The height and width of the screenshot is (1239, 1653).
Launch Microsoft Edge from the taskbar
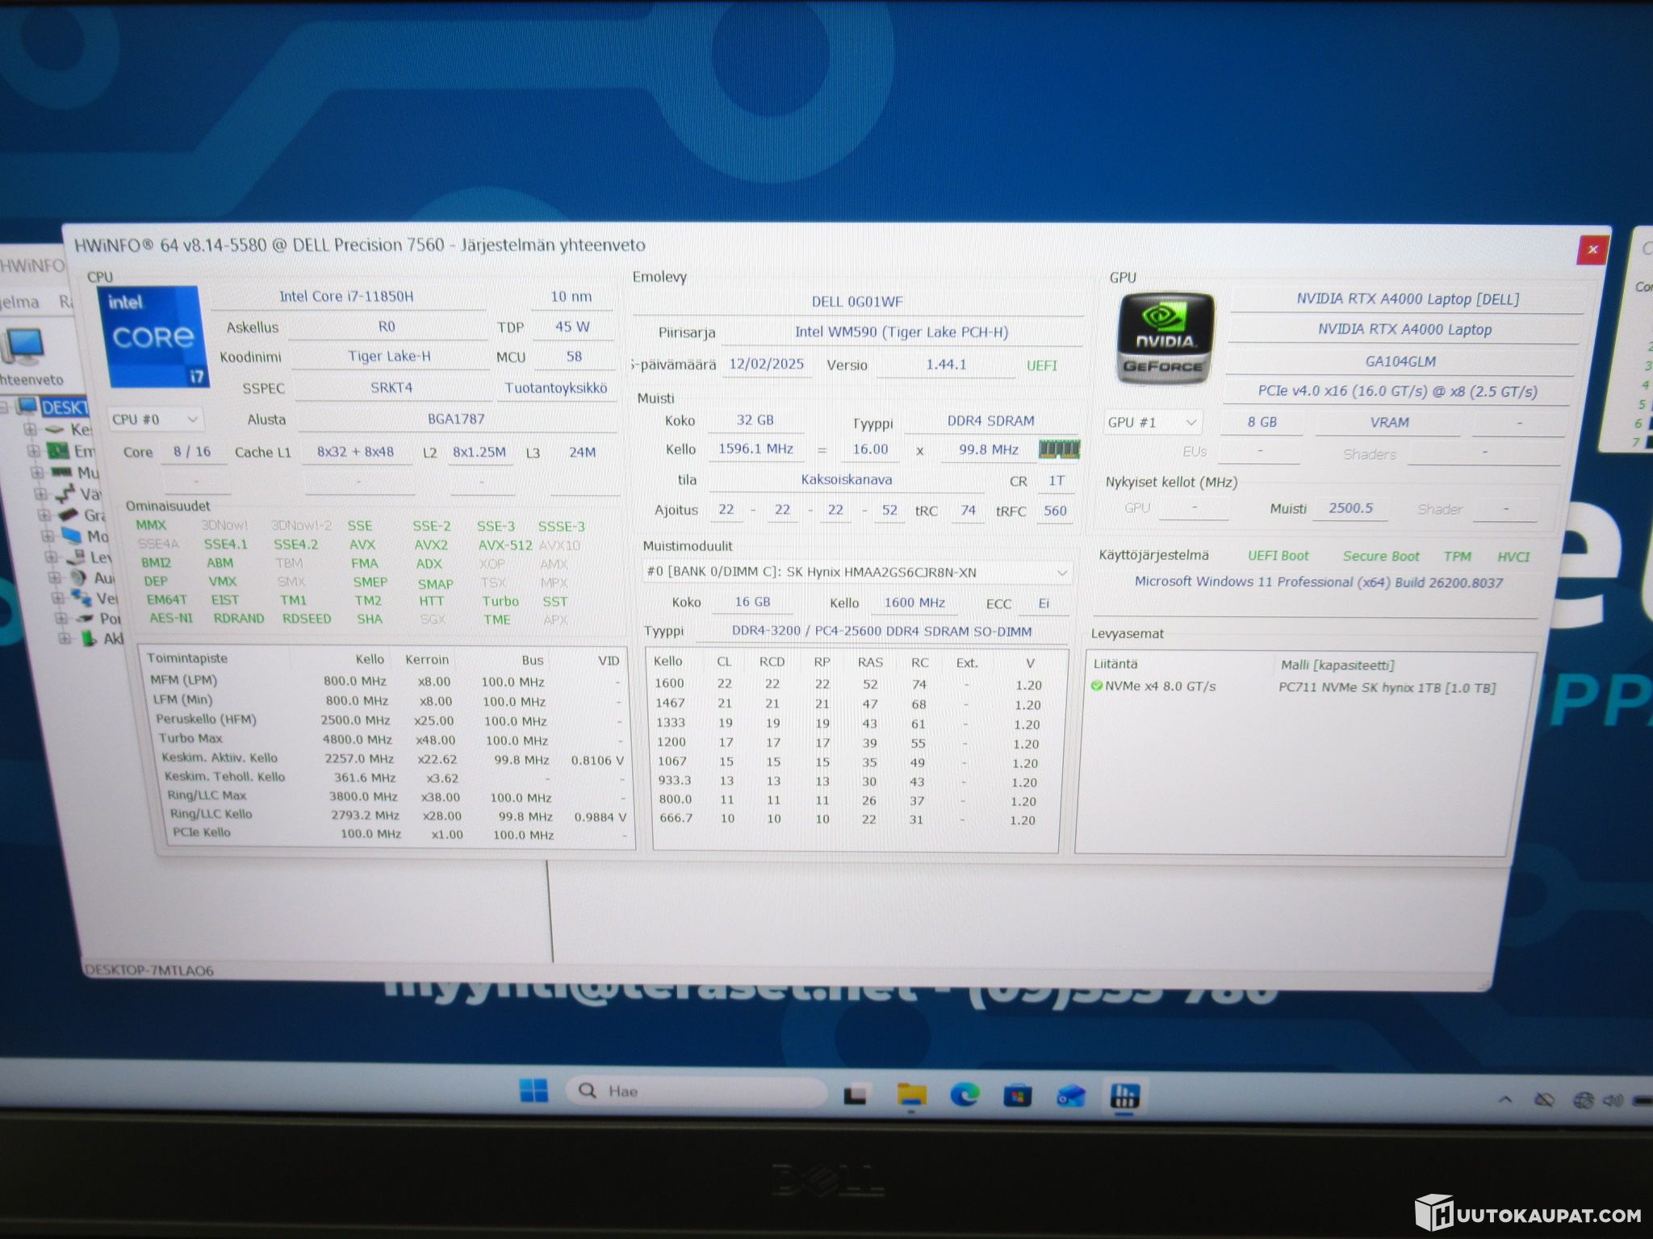click(x=965, y=1095)
